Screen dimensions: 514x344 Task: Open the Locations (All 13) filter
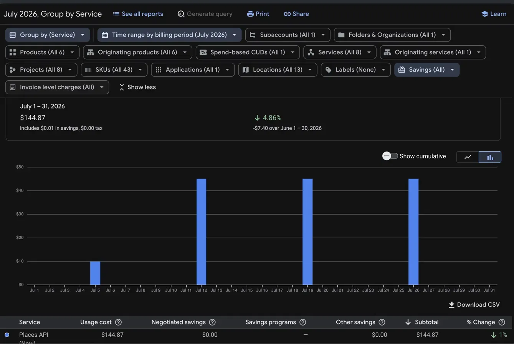click(x=278, y=70)
